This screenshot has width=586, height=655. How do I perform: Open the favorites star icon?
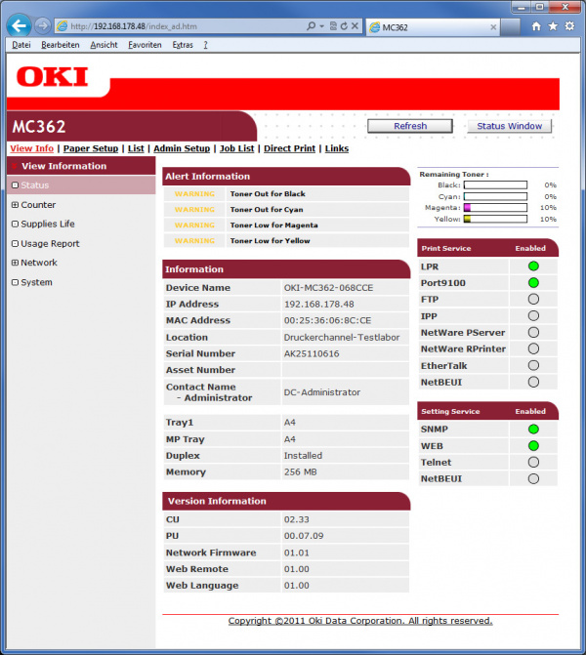(x=553, y=26)
